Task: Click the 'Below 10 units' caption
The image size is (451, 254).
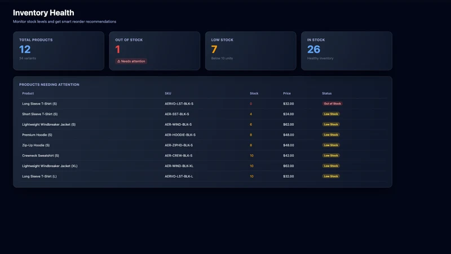Action: pyautogui.click(x=222, y=58)
